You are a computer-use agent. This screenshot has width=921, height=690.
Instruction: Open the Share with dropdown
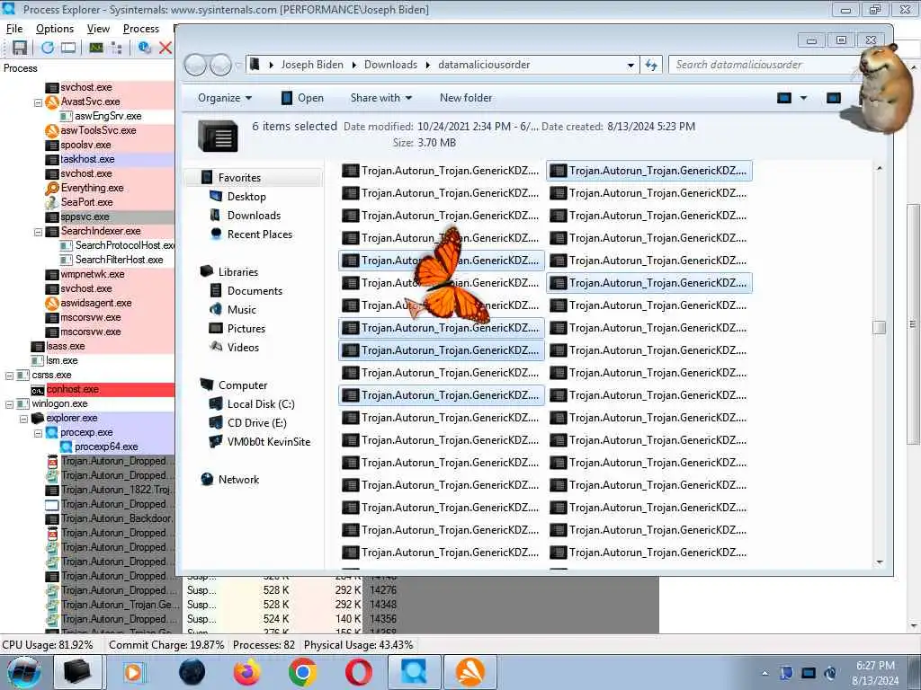point(381,98)
